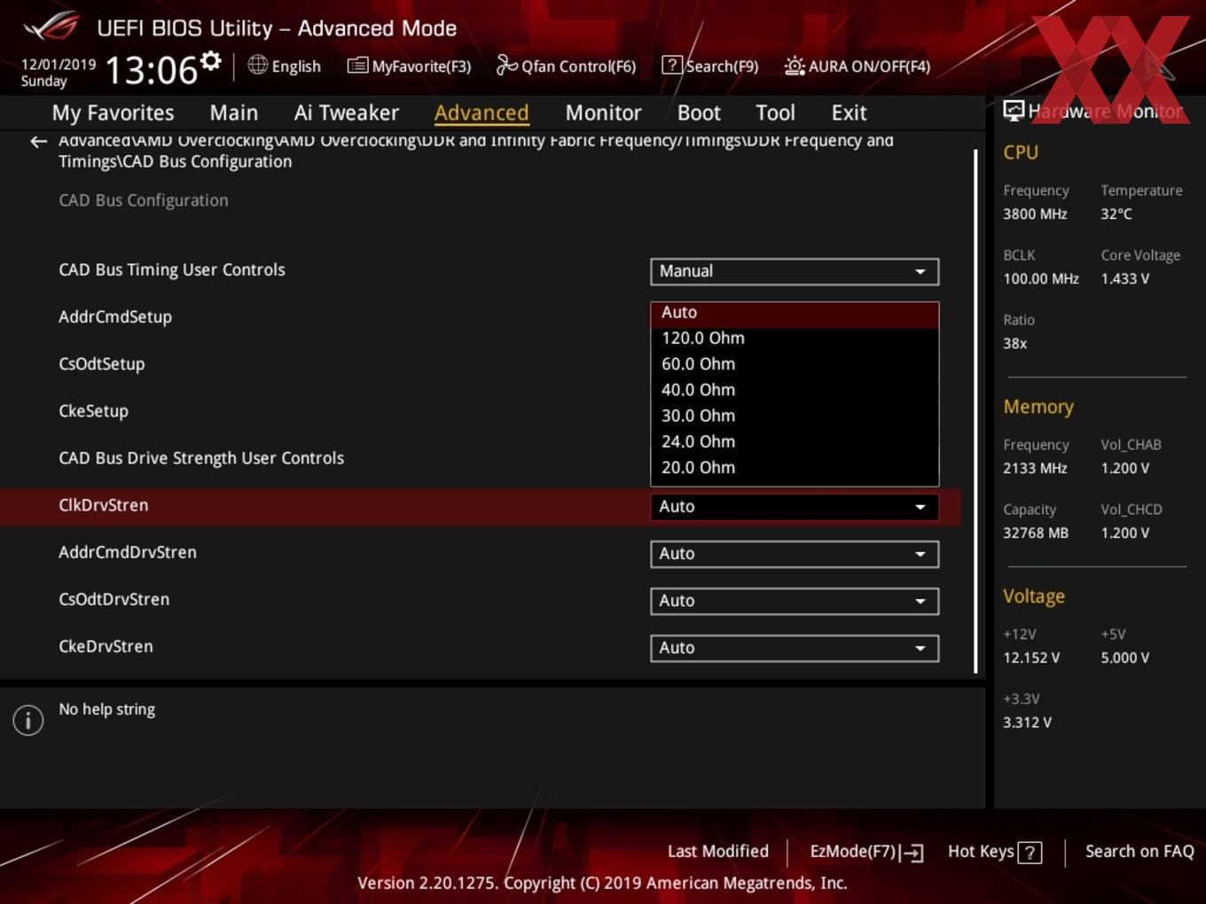Click the ClkDrvStren label

click(x=104, y=505)
